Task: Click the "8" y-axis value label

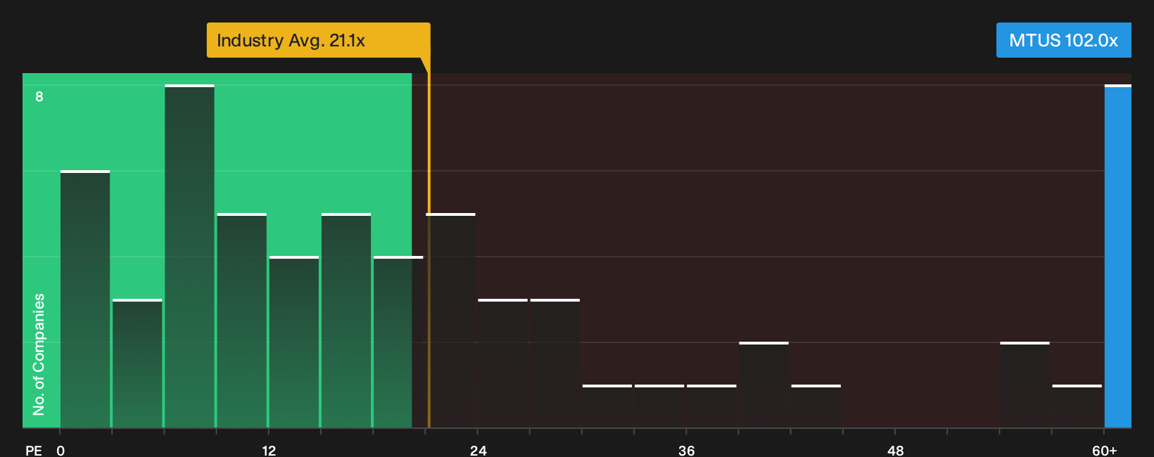Action: coord(39,96)
